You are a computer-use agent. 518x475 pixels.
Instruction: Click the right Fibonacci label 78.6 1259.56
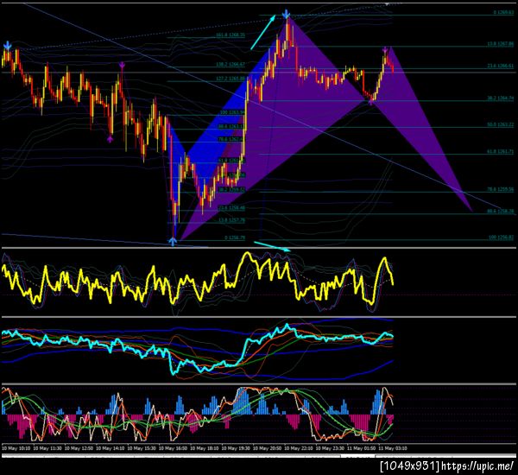[x=501, y=189]
